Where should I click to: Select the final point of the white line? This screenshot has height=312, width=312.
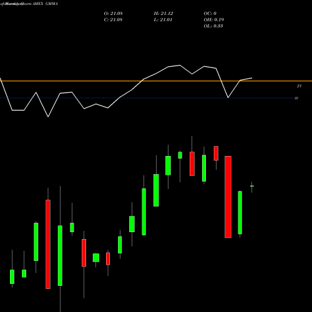(252, 78)
